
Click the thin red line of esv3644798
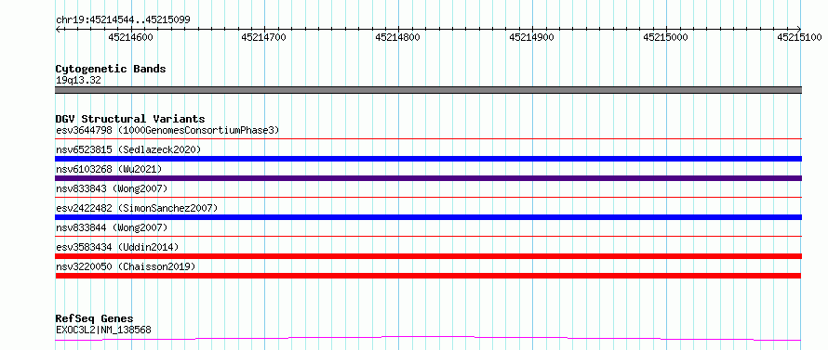point(428,139)
